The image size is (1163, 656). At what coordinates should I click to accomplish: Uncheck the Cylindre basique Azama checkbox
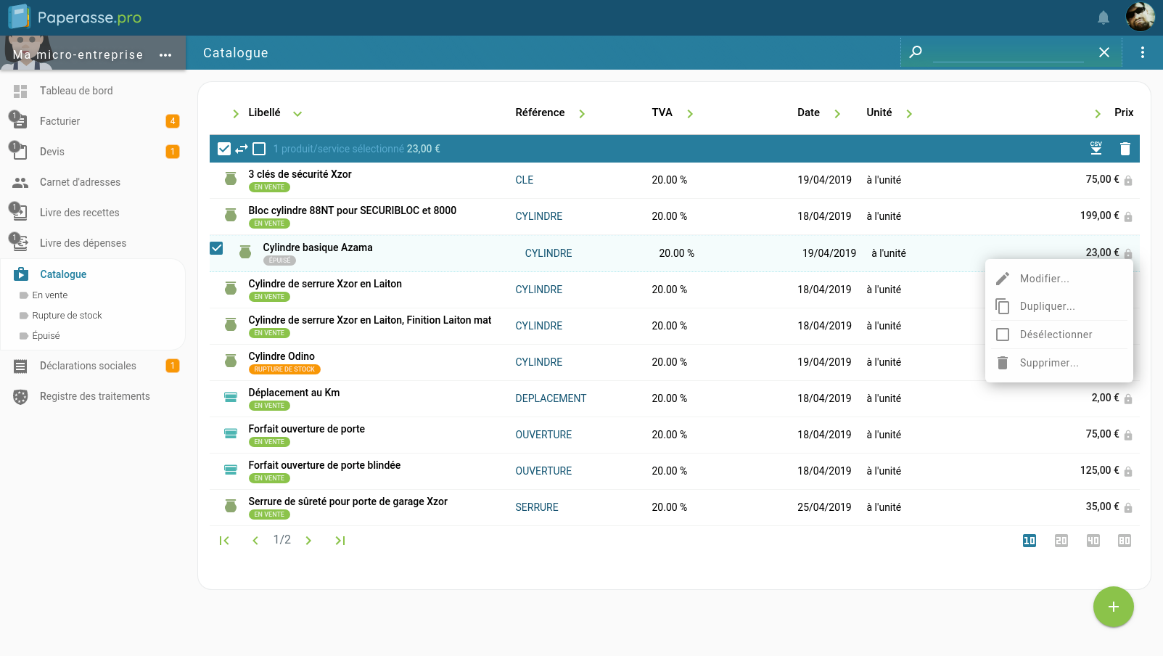pyautogui.click(x=216, y=248)
